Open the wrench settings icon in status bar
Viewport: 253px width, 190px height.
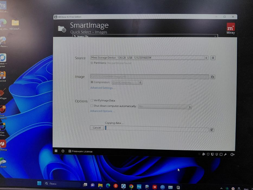[x=225, y=154]
